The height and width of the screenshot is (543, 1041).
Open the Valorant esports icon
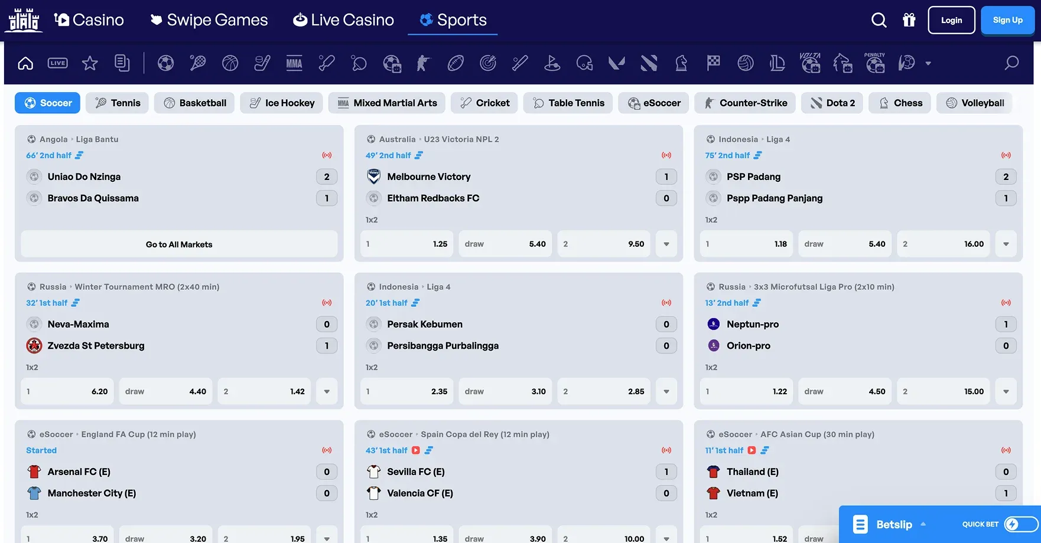click(x=616, y=63)
